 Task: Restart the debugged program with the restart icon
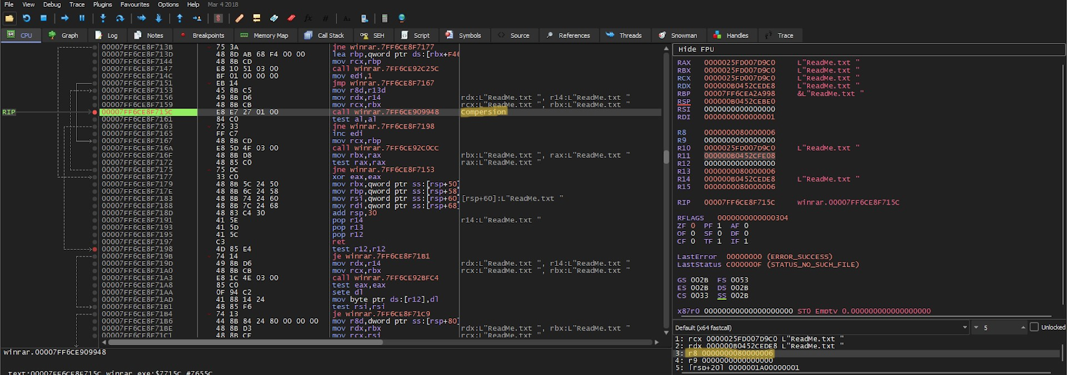27,18
